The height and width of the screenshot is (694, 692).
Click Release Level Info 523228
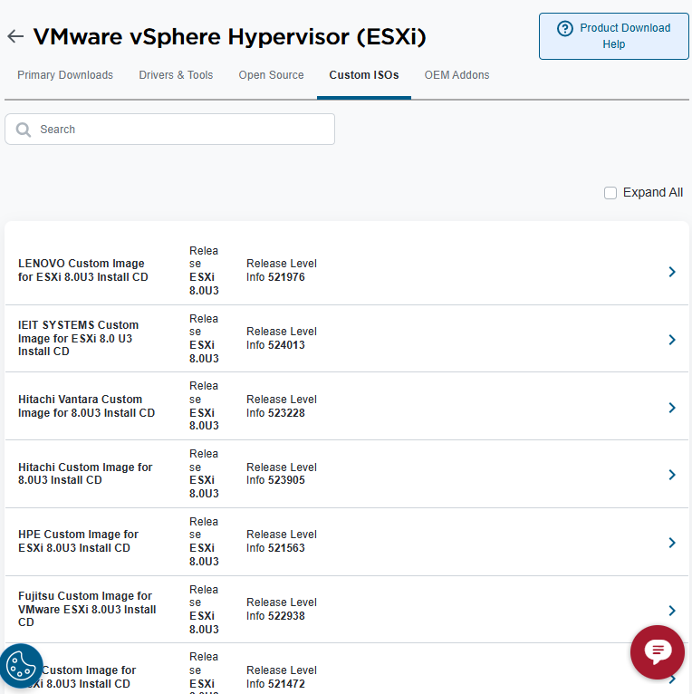282,406
